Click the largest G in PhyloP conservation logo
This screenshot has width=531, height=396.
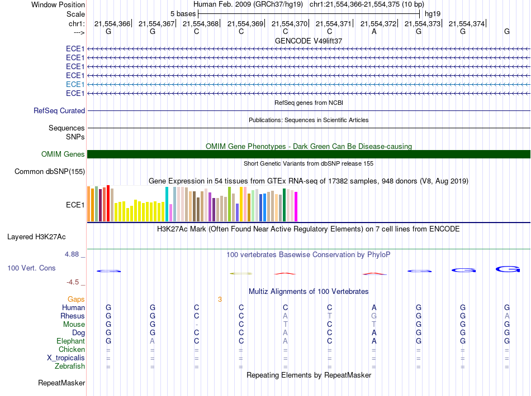point(508,269)
